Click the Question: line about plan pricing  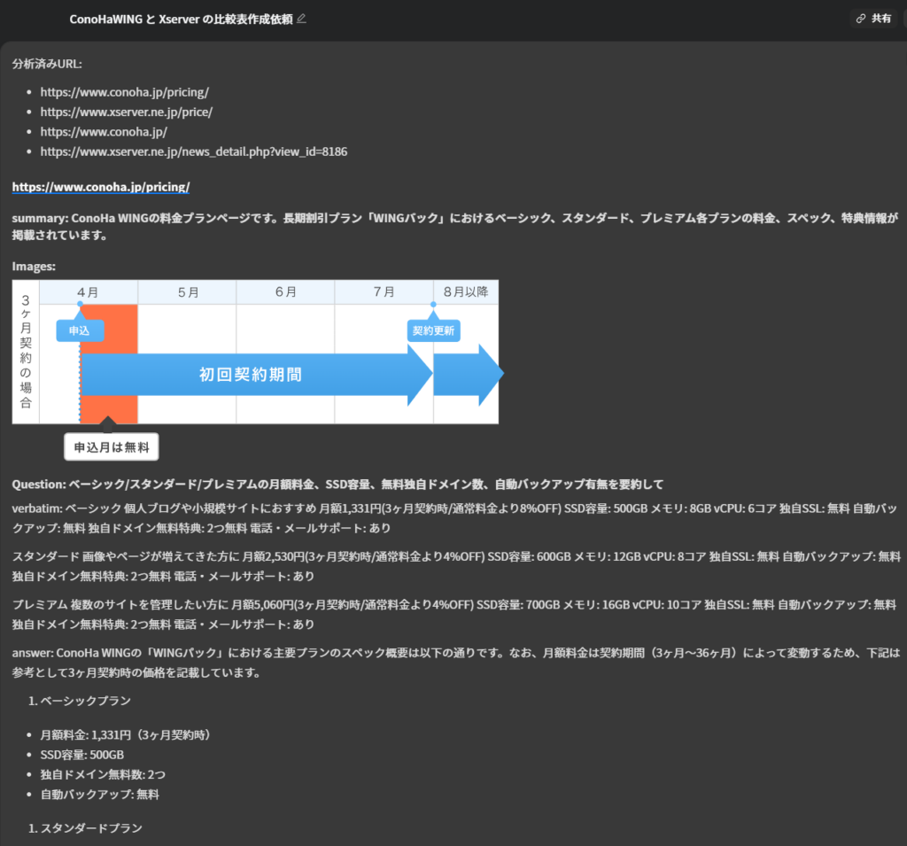337,484
